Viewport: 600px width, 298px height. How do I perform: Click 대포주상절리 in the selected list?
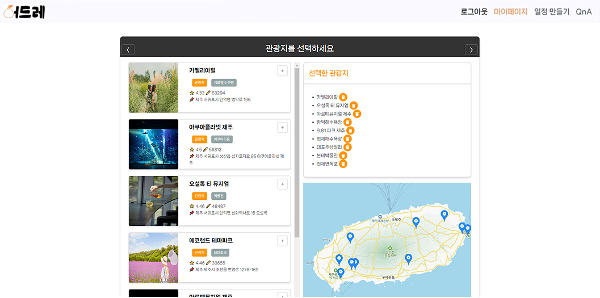point(329,147)
